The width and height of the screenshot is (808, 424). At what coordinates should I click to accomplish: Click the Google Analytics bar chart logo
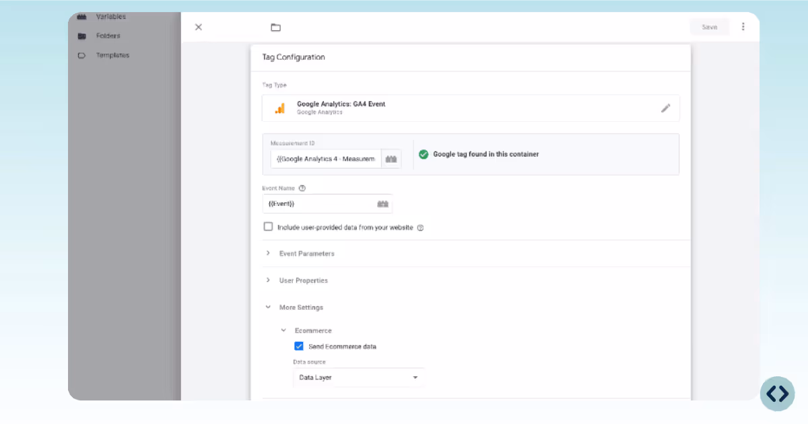(280, 108)
